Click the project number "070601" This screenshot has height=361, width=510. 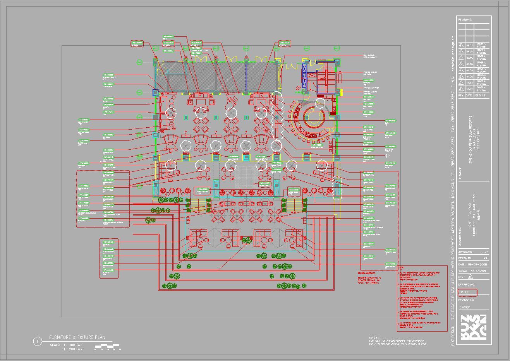coord(465,307)
